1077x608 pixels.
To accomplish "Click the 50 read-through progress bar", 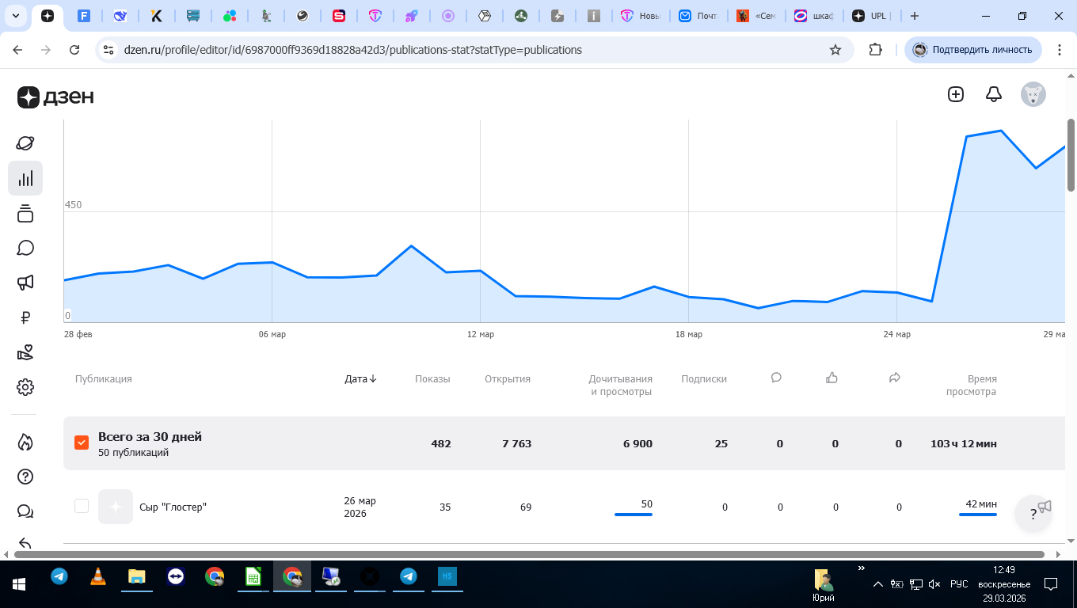I will [x=634, y=515].
